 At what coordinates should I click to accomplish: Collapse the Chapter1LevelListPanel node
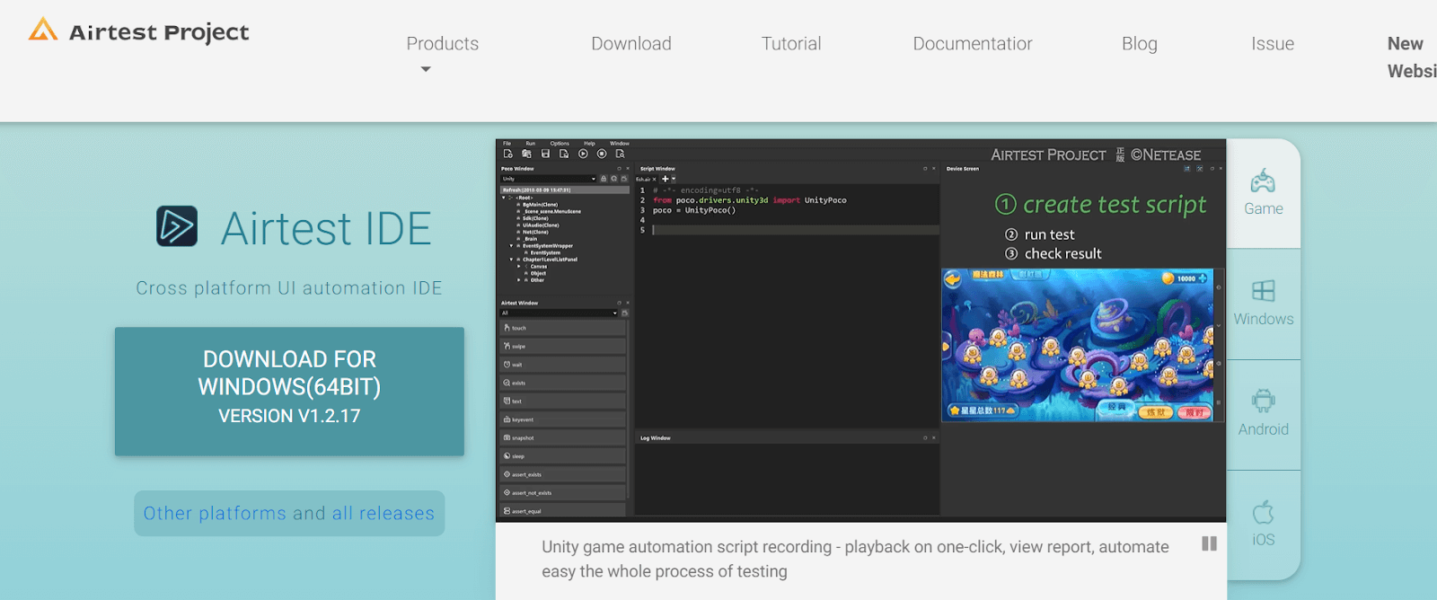511,260
